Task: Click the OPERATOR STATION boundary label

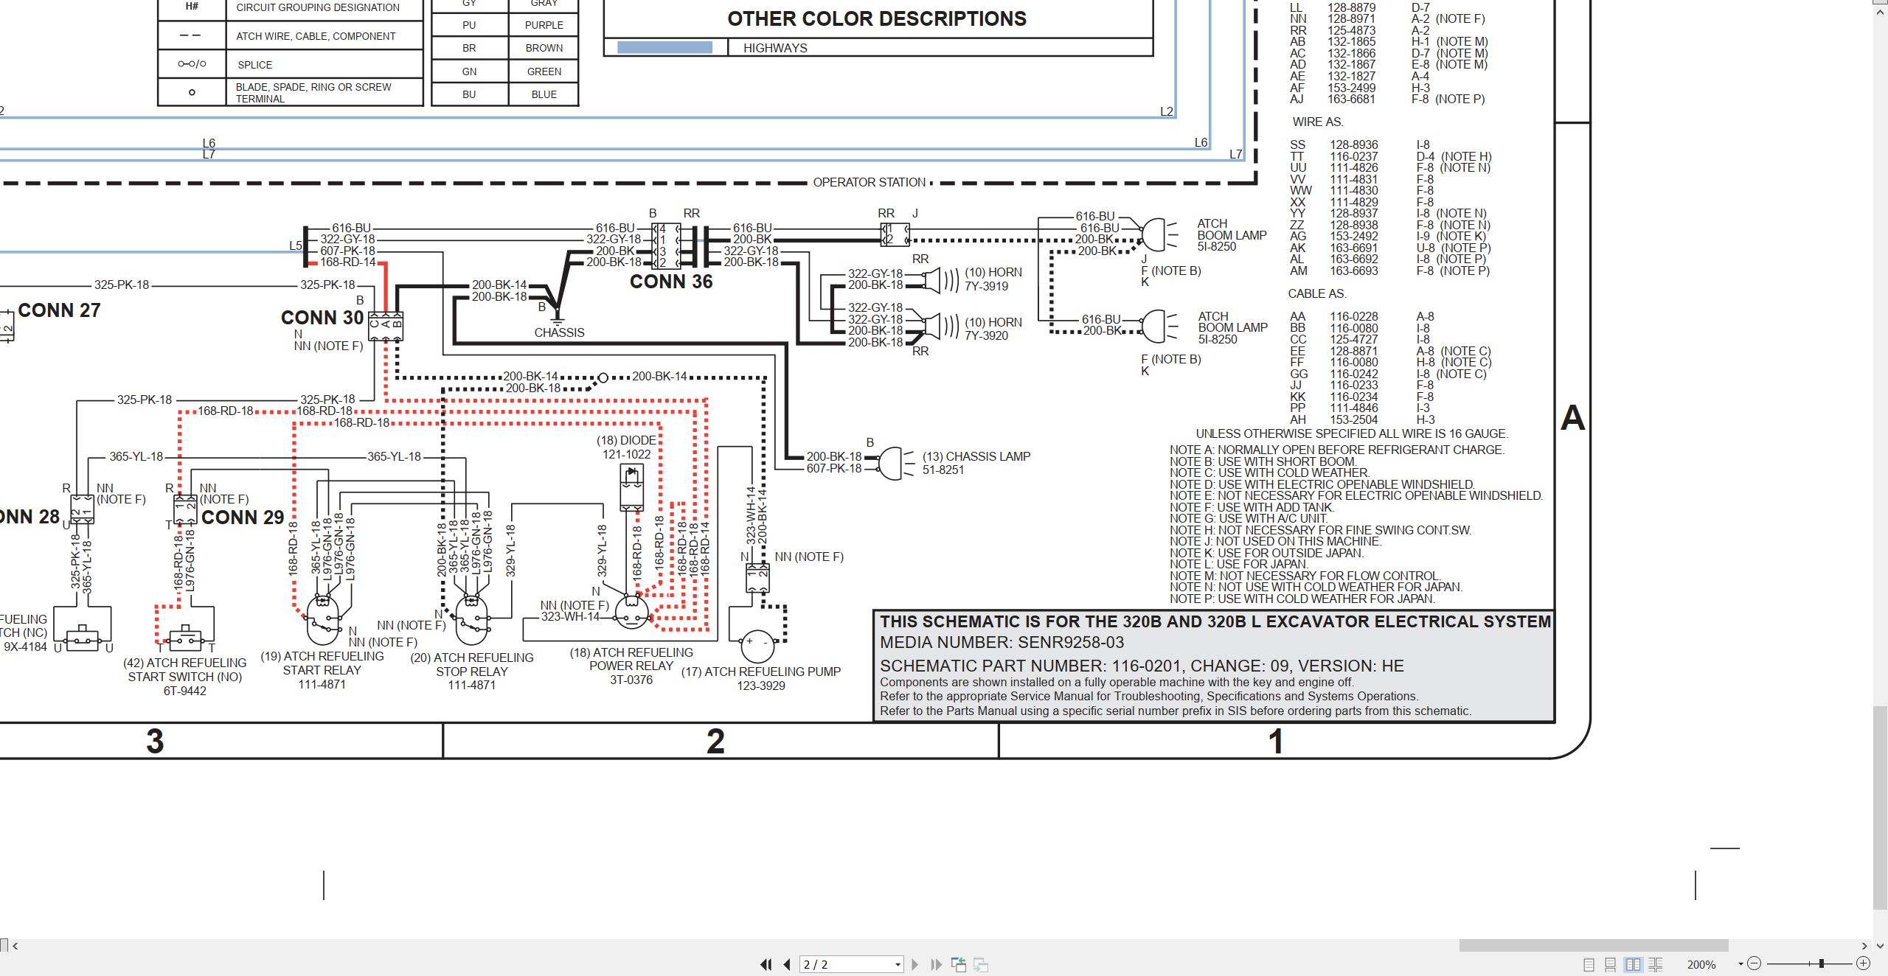Action: click(x=870, y=182)
